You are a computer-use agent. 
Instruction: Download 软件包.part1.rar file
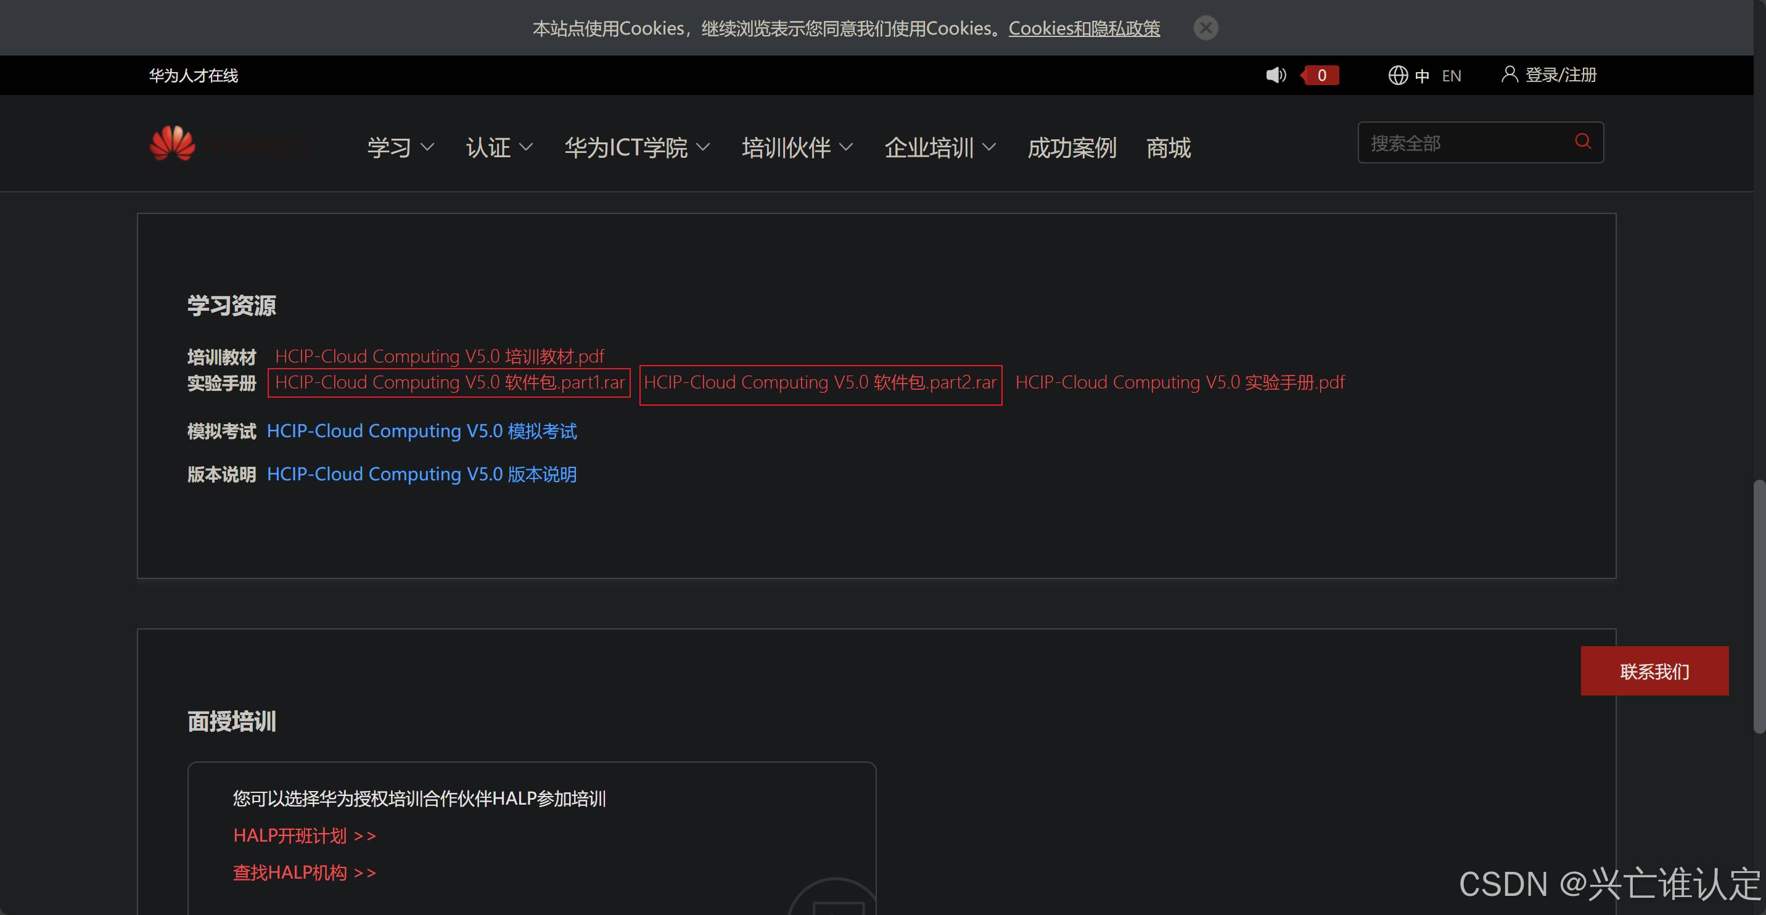point(449,382)
